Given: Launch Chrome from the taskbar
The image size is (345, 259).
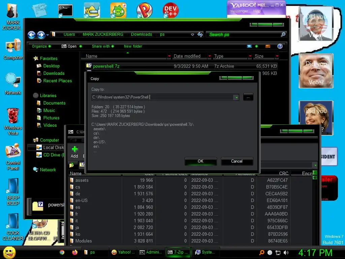Looking at the screenshot, I should [x=62, y=252].
